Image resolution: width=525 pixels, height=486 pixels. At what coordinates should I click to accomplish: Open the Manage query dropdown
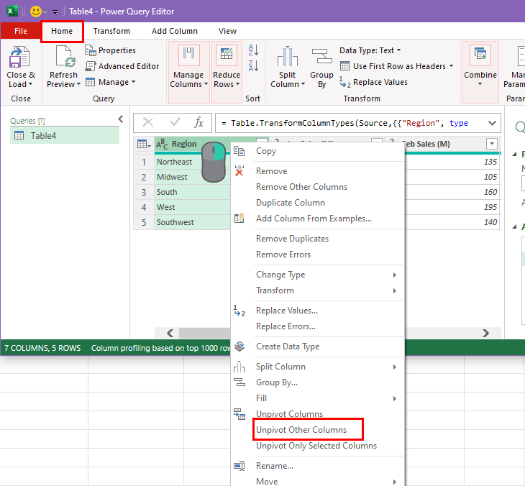pyautogui.click(x=111, y=82)
